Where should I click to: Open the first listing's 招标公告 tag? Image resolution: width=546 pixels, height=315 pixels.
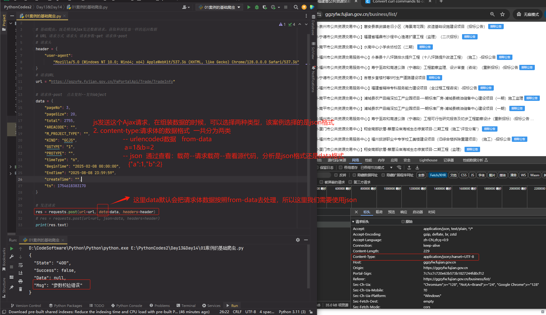(496, 26)
